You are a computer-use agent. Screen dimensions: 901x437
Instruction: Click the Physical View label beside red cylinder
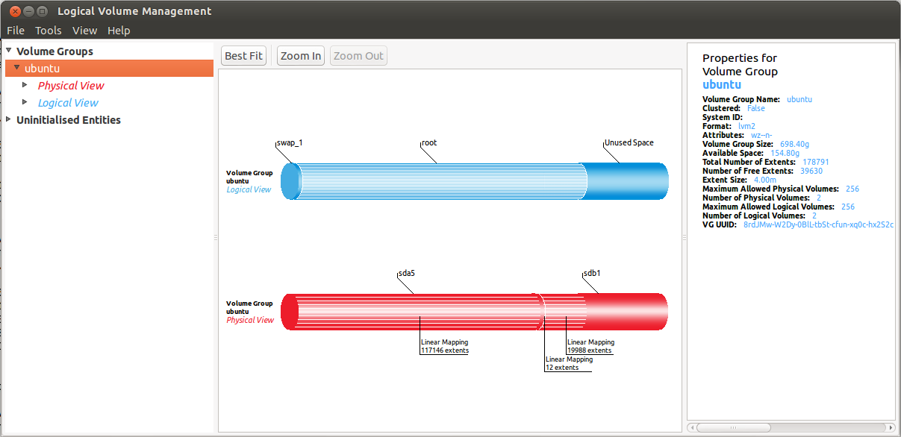tap(250, 320)
